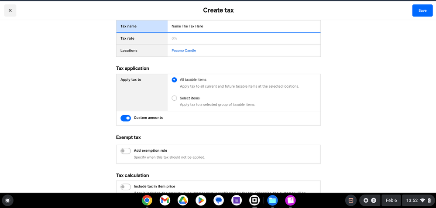The image size is (436, 208).
Task: Save the new tax
Action: [422, 10]
